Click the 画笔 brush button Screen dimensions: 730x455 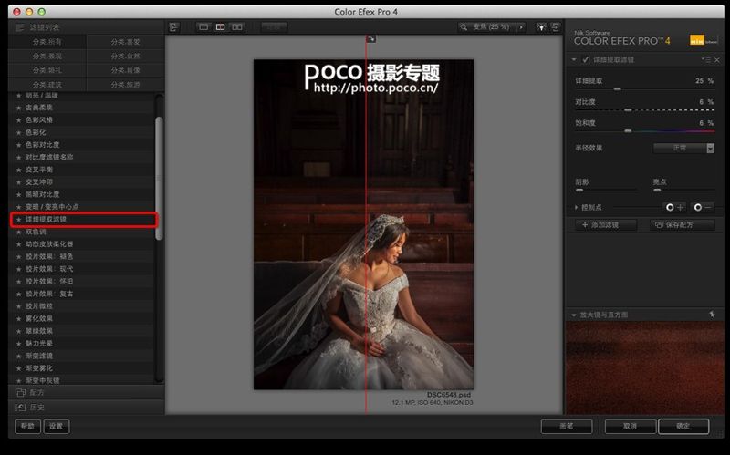[x=567, y=426]
